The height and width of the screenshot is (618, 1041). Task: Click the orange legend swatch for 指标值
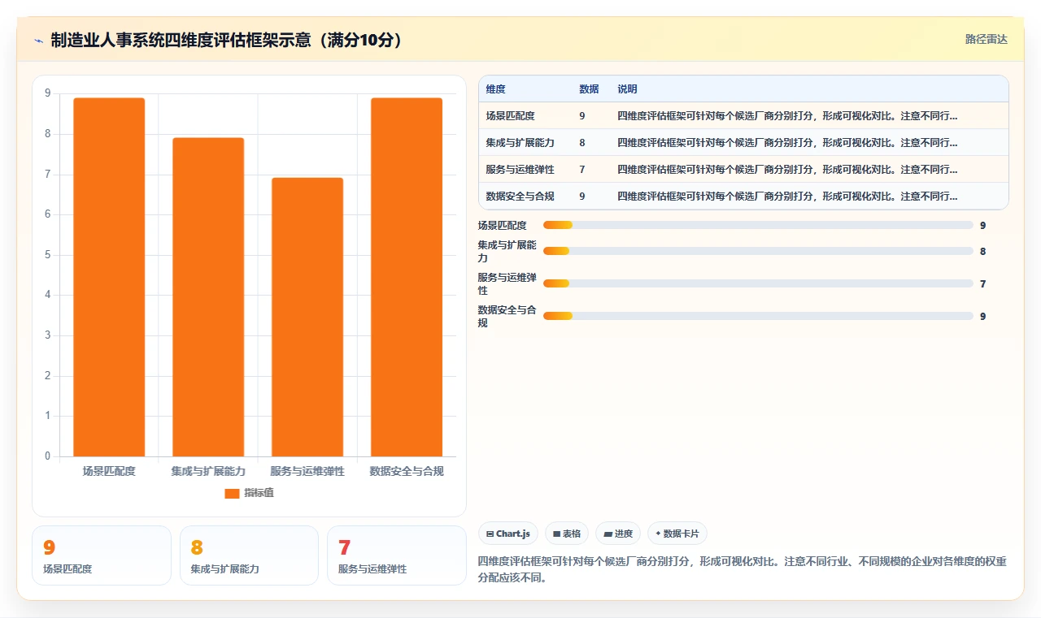click(232, 493)
